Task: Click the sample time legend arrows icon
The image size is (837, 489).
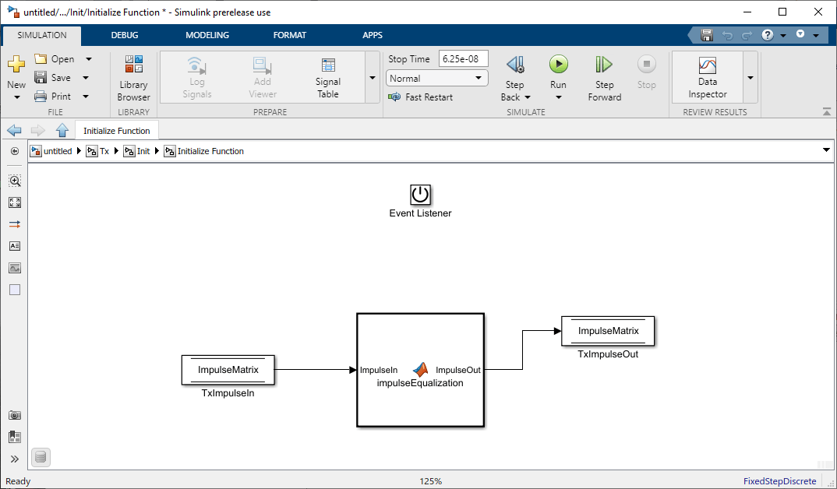Action: (15, 224)
